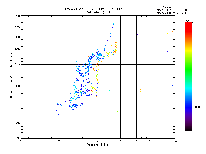Click the colorbar label '100'
This screenshot has width=206, height=154.
coord(195,47)
